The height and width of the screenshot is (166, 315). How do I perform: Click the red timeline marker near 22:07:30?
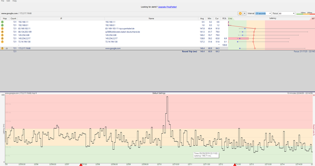[x=81, y=165]
